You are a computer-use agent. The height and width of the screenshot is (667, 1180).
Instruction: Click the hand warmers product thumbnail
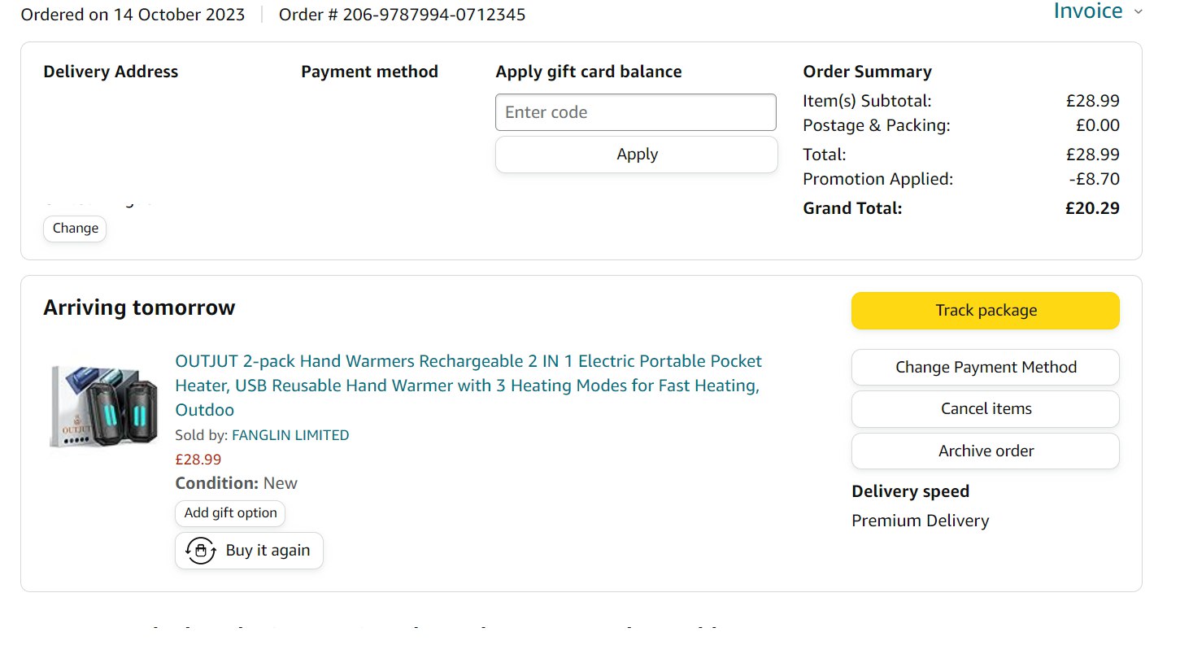pos(103,405)
